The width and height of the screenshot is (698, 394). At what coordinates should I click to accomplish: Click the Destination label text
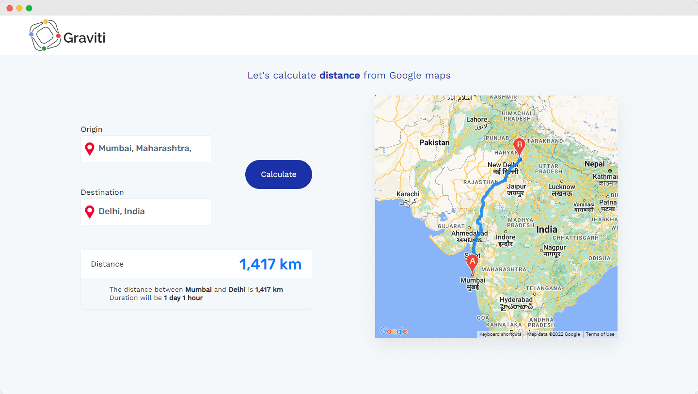(x=102, y=192)
